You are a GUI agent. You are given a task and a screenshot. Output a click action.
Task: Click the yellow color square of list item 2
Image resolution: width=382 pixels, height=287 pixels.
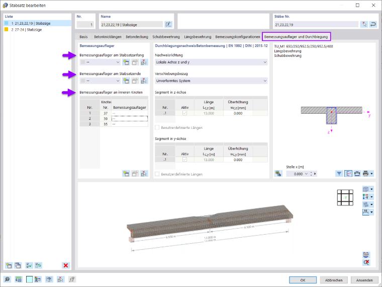coord(7,29)
